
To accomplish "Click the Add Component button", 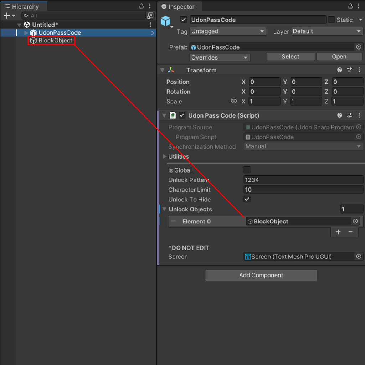I will click(x=261, y=275).
